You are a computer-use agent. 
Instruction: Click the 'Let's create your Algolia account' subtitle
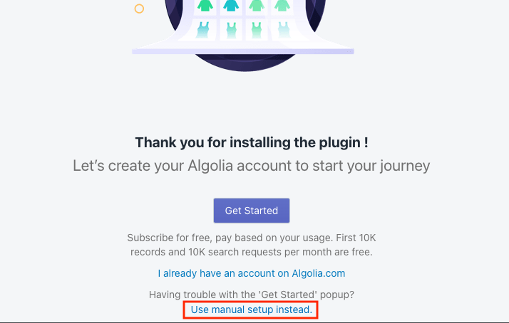251,166
